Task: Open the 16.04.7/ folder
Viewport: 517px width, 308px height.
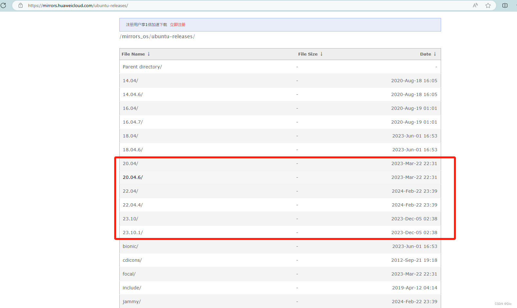Action: (x=133, y=122)
